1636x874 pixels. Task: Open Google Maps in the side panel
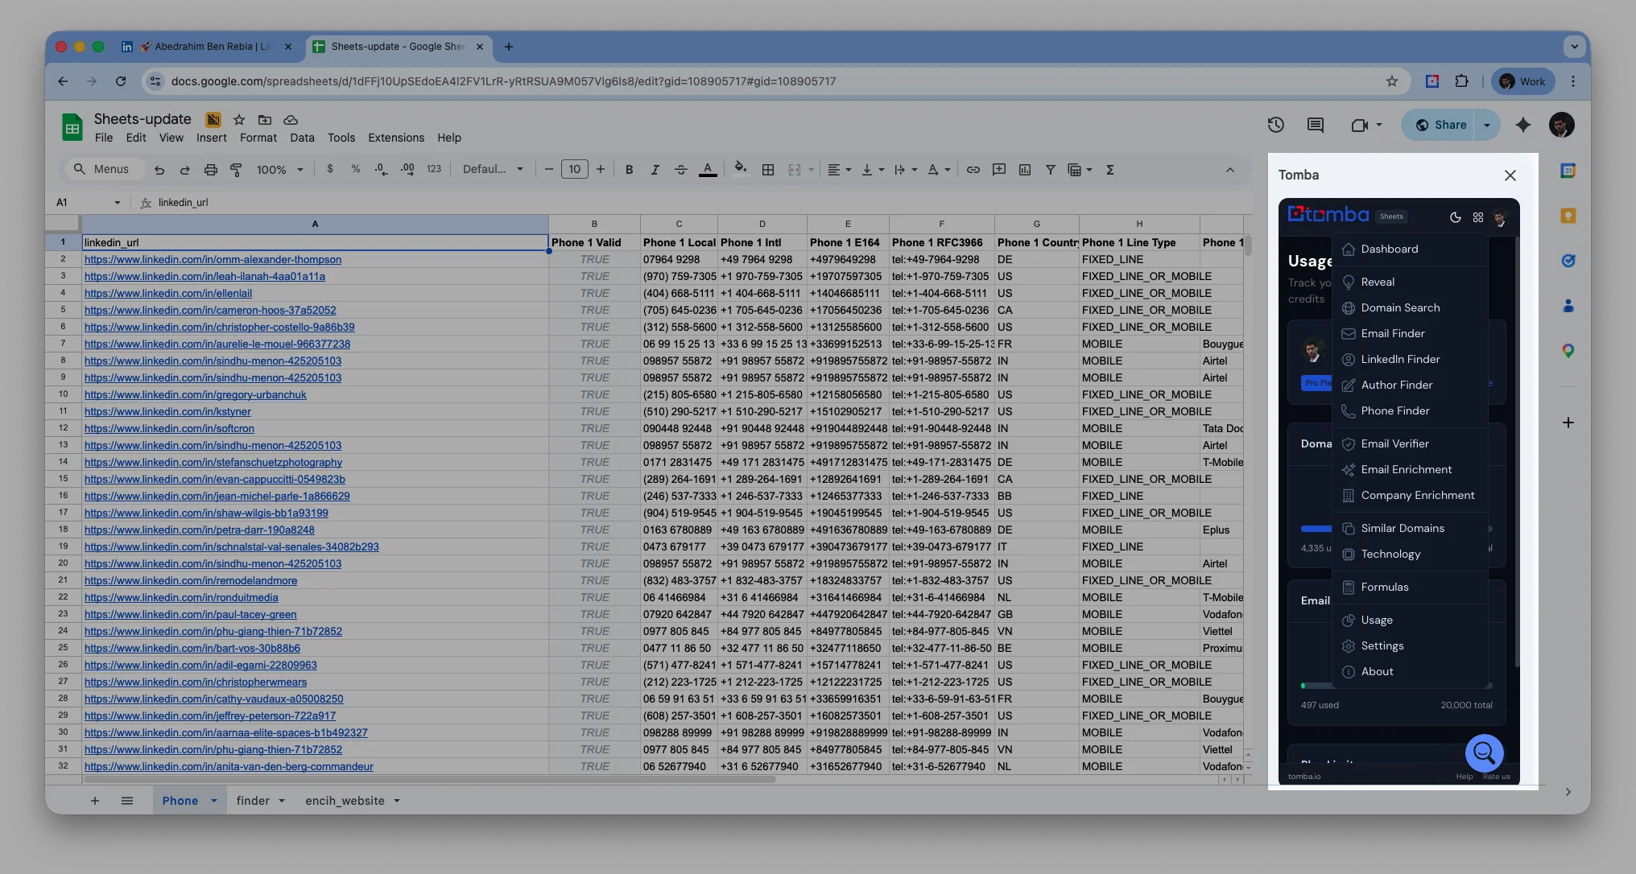tap(1568, 351)
